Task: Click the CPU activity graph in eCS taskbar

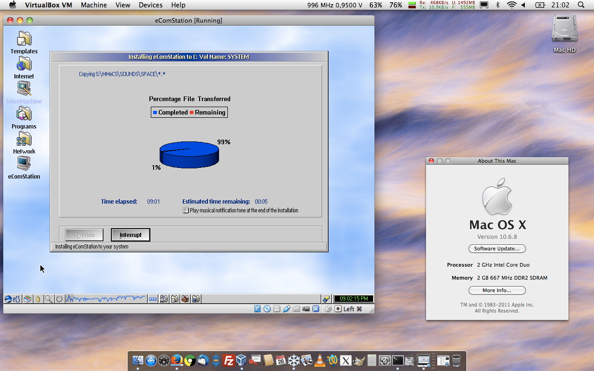Action: (x=106, y=299)
